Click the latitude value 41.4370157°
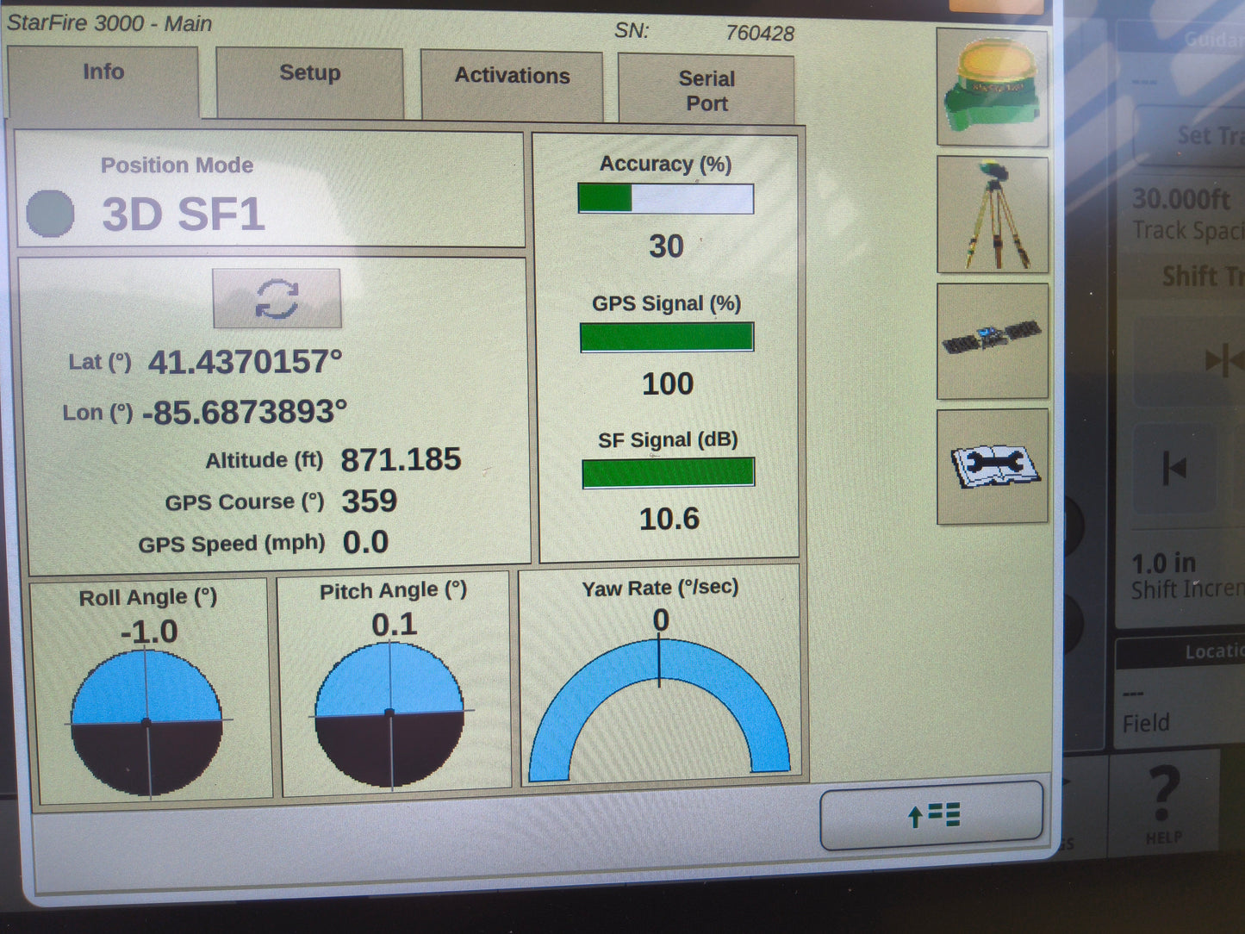 coord(246,362)
